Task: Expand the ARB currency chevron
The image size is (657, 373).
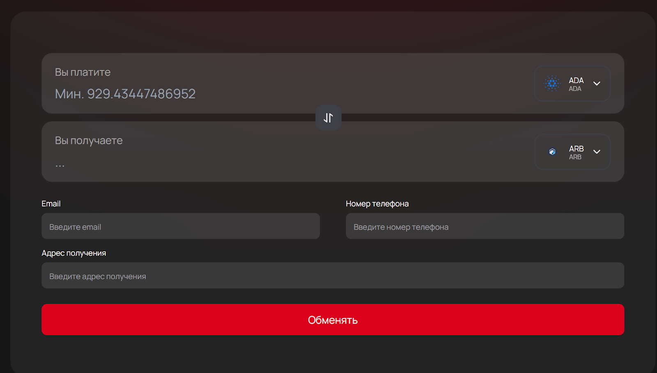Action: pyautogui.click(x=597, y=152)
